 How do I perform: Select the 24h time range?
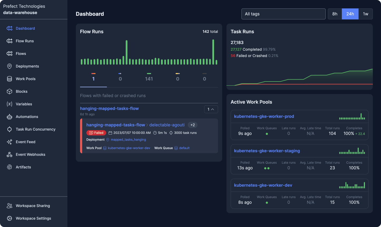(x=350, y=14)
